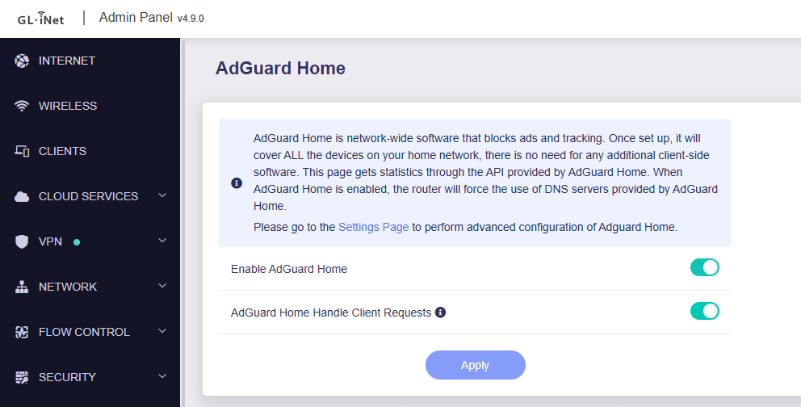Viewport: 801px width, 407px height.
Task: Expand the Network menu chevron
Action: (162, 286)
